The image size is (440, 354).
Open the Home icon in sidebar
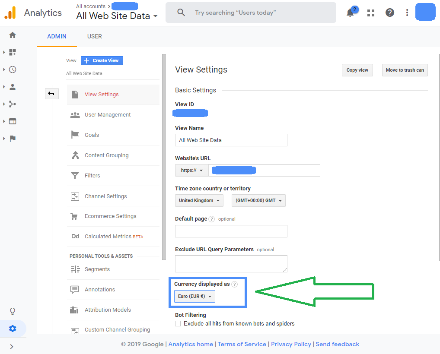tap(13, 35)
